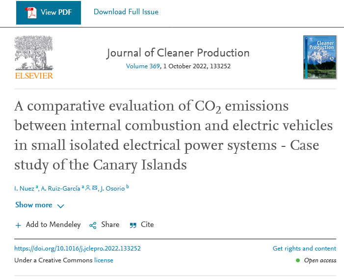Image resolution: width=344 pixels, height=280 pixels.
Task: Expand the Show more section
Action: 33,205
